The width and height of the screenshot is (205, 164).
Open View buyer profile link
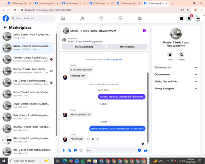114,59
